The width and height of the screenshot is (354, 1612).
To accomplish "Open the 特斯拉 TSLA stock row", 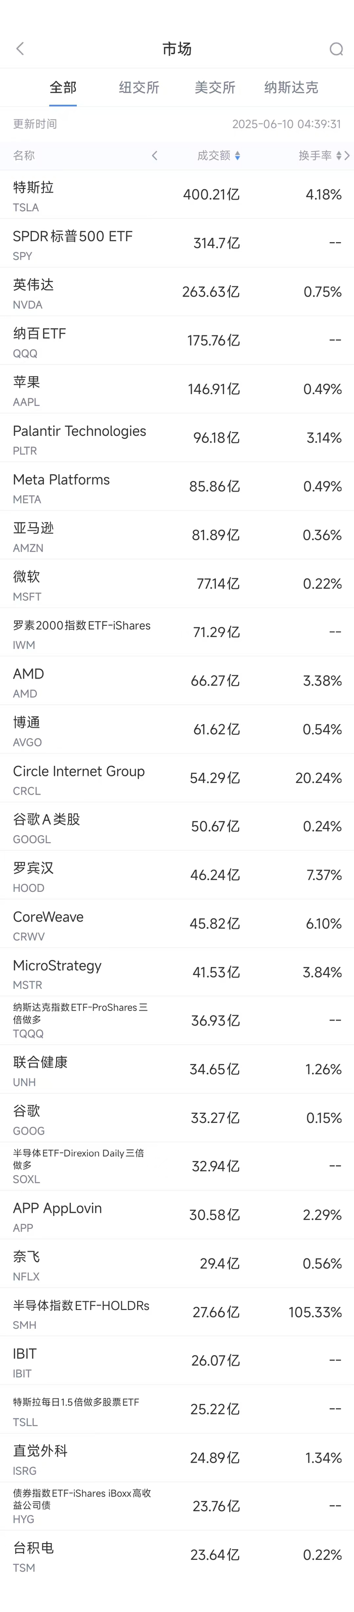I will pos(176,195).
